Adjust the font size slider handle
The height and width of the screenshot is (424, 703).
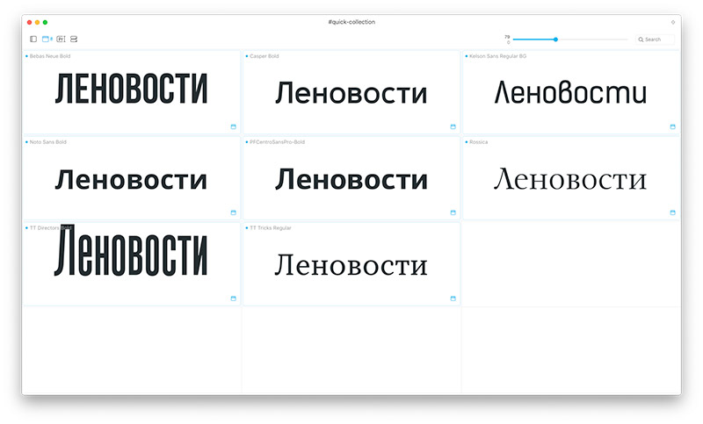[x=555, y=40]
